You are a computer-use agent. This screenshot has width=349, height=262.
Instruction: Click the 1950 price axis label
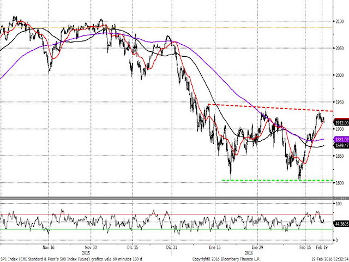tap(340, 102)
